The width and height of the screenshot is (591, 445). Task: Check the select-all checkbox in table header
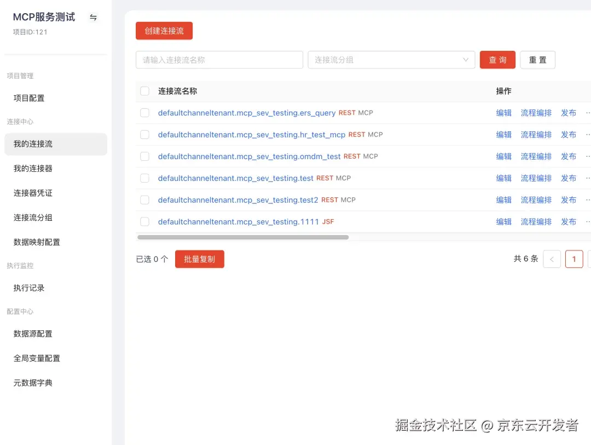[x=144, y=91]
